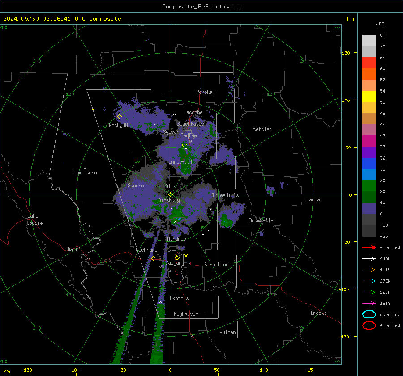Click the Hanna label

click(313, 199)
